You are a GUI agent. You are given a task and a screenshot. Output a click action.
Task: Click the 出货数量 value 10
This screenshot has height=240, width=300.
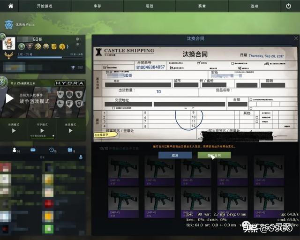point(158,92)
